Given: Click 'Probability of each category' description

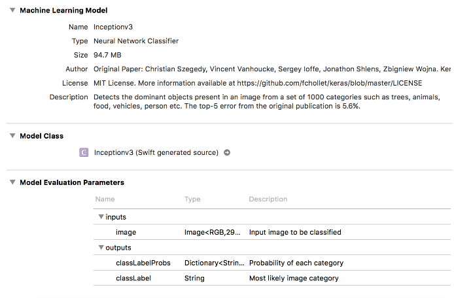Looking at the screenshot, I should point(296,263).
